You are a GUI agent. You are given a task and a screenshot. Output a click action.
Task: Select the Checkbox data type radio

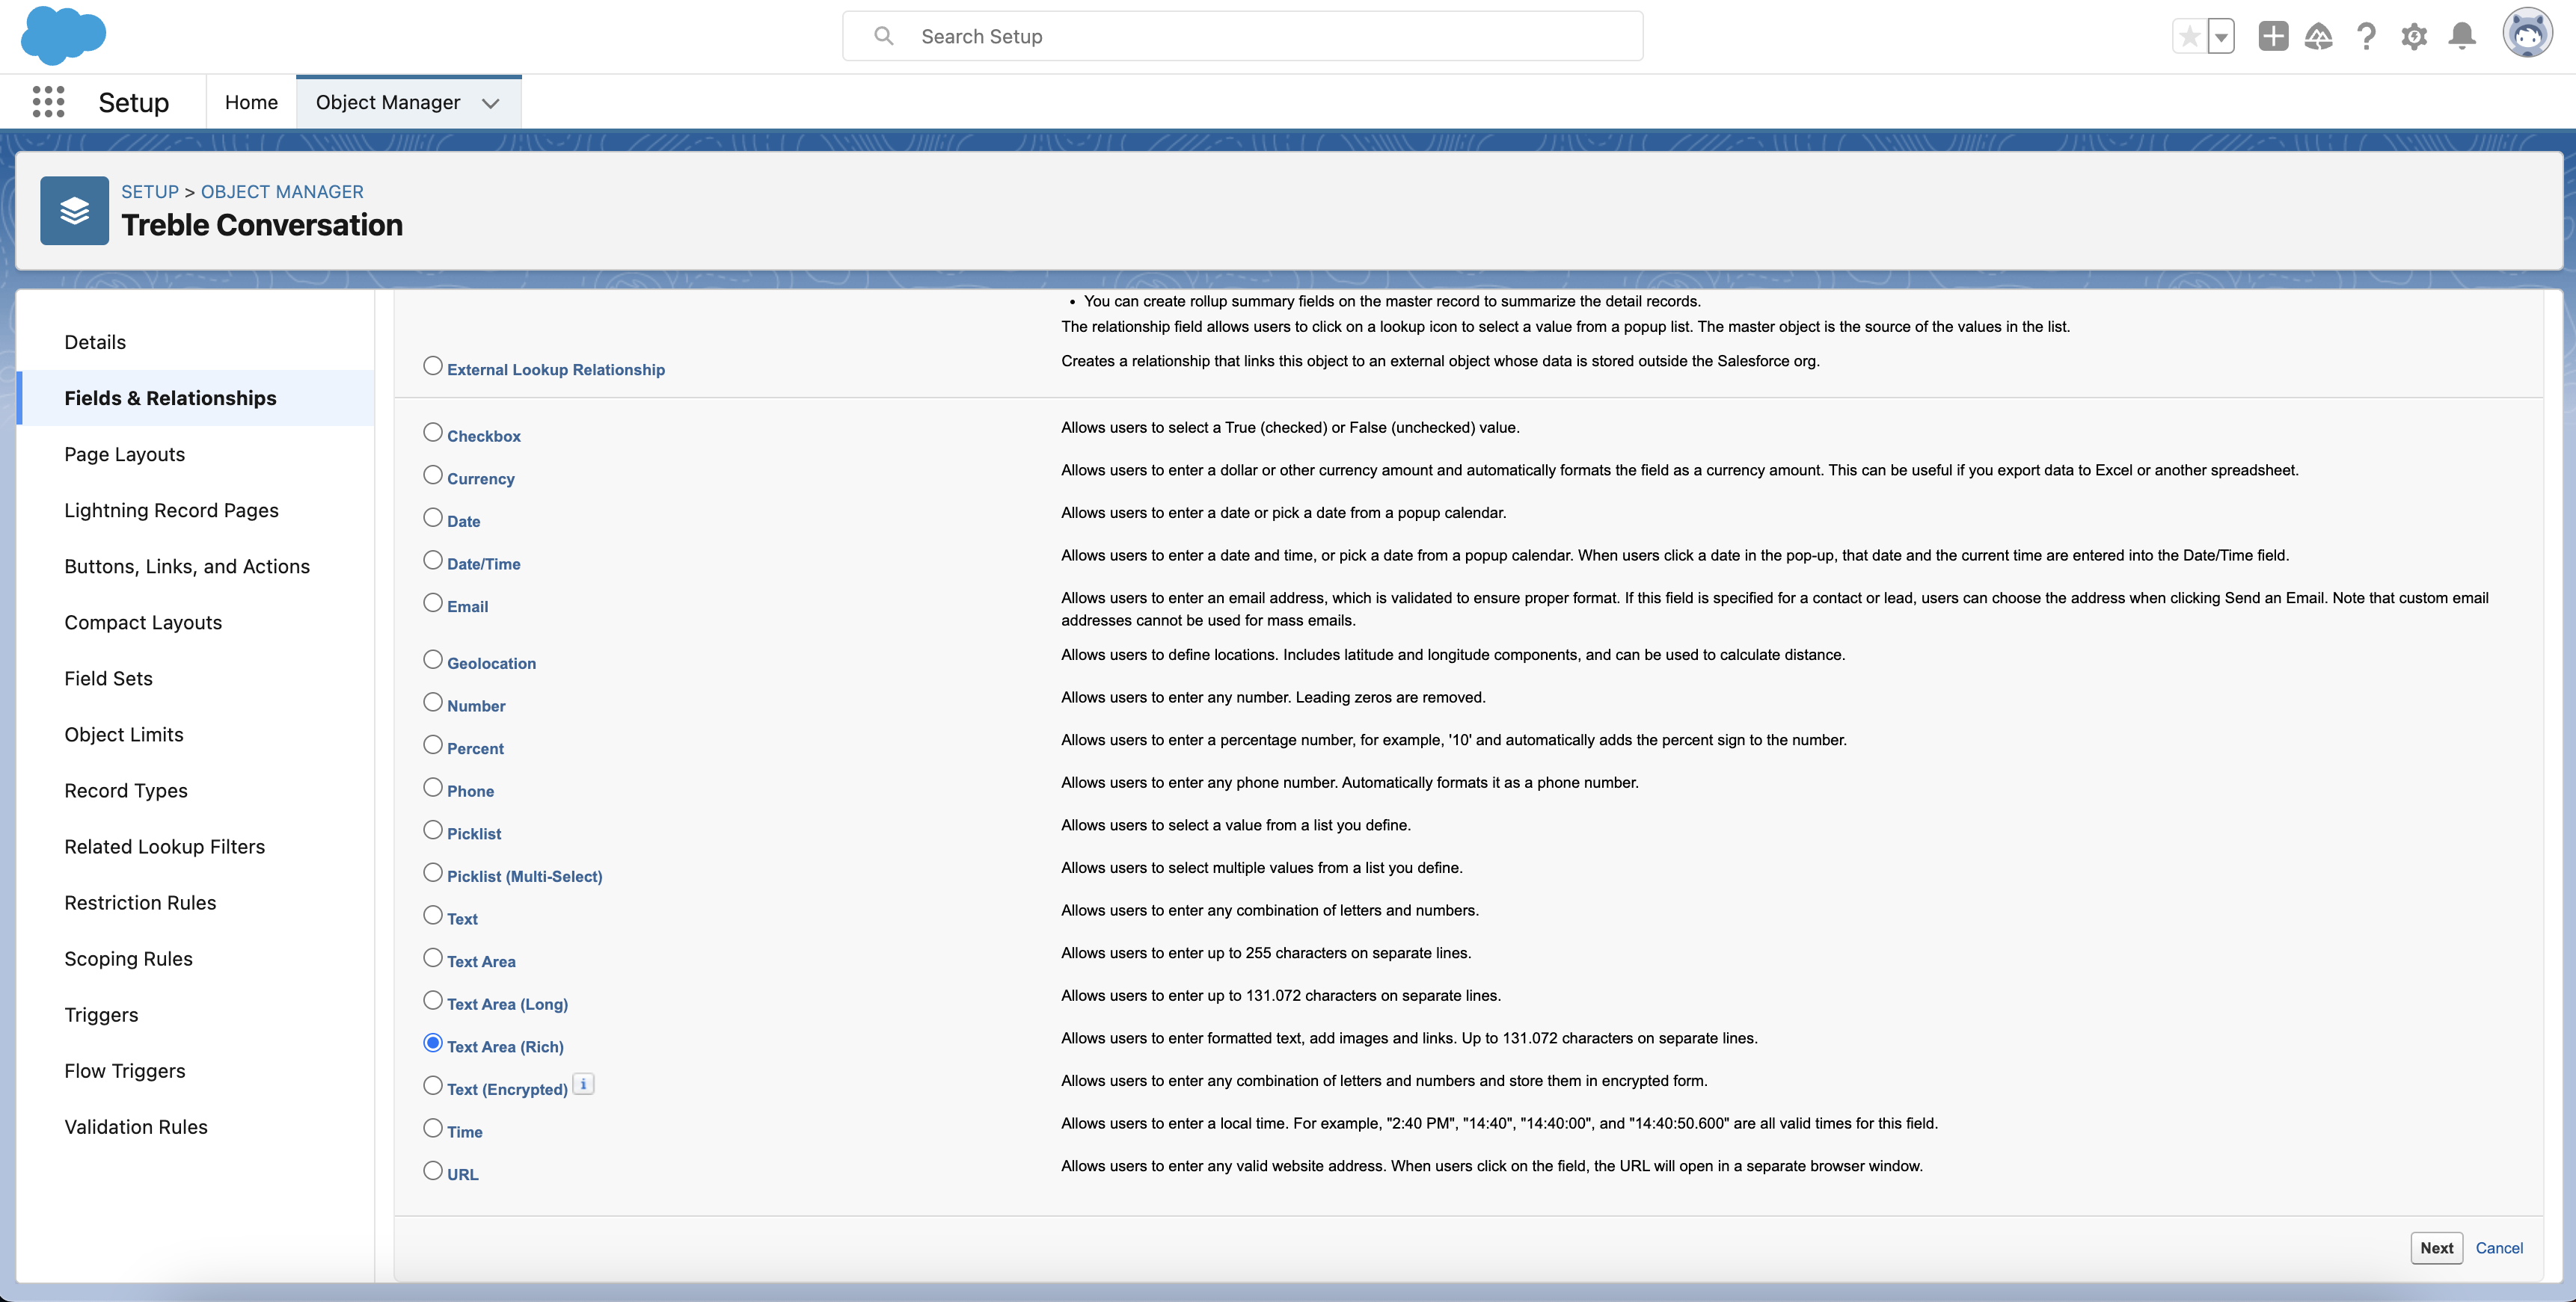433,433
